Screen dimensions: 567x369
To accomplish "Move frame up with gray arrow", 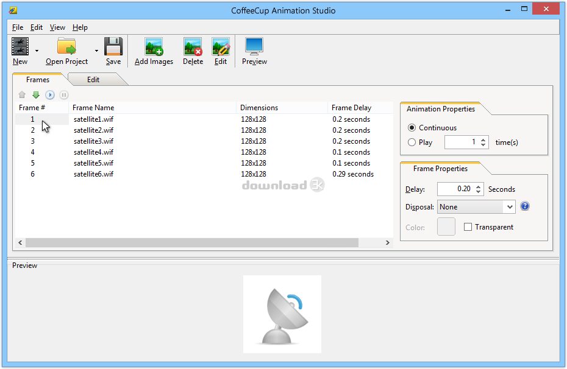I will 22,95.
